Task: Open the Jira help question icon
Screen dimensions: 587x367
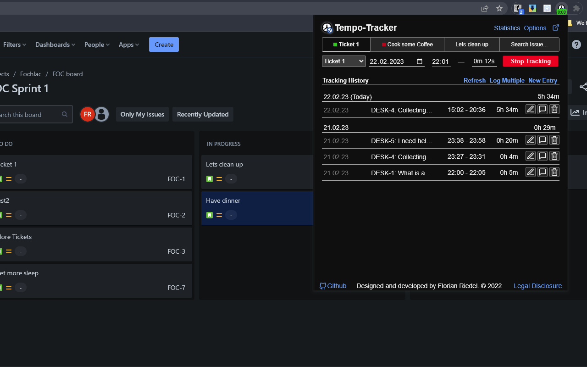Action: coord(576,44)
